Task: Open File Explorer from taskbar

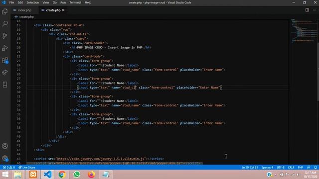Action: [x=18, y=175]
